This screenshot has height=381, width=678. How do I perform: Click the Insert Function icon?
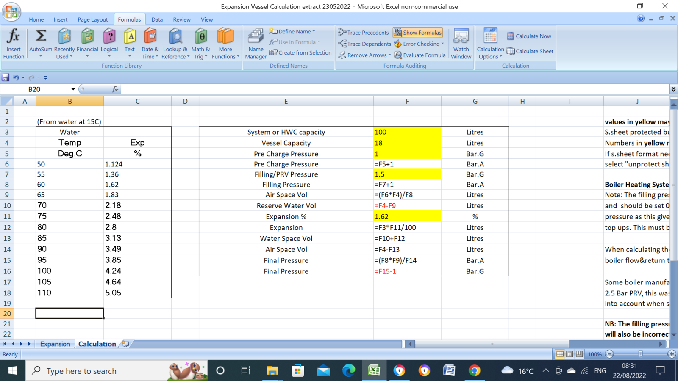pyautogui.click(x=14, y=43)
